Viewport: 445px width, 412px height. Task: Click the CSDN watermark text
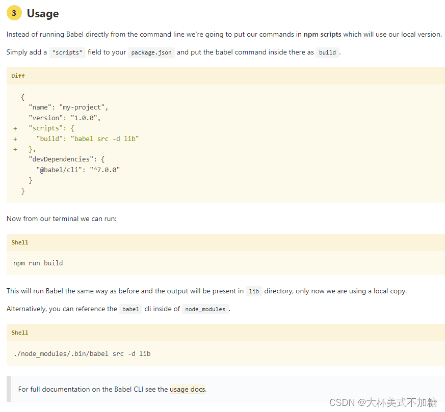(x=383, y=402)
